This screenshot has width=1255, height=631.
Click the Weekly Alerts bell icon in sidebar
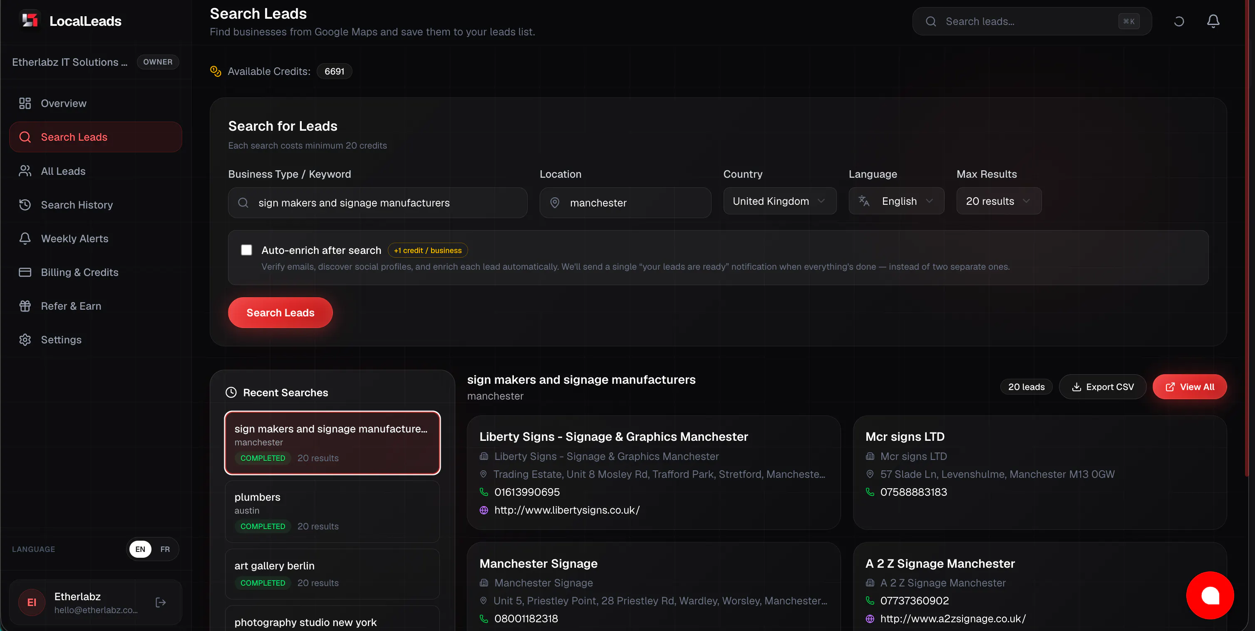(25, 238)
